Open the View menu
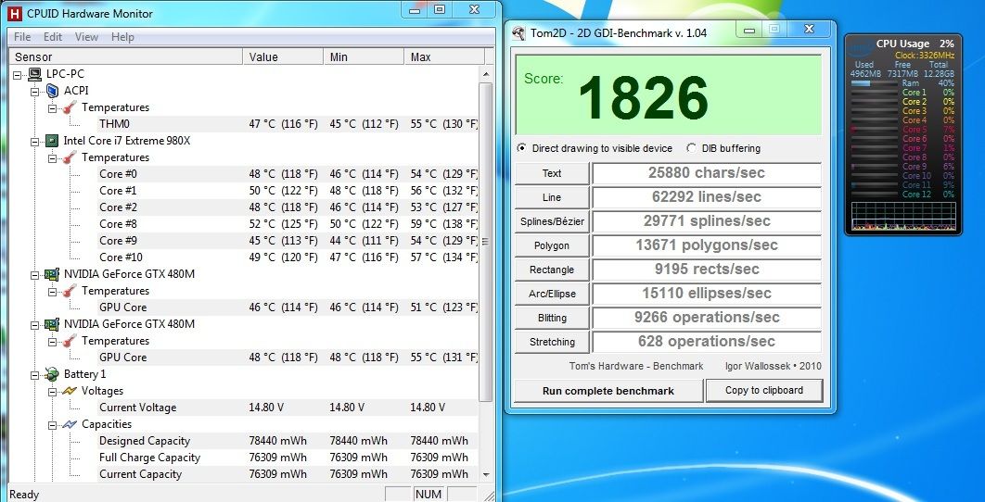Screen dimensions: 985x502 coord(86,37)
